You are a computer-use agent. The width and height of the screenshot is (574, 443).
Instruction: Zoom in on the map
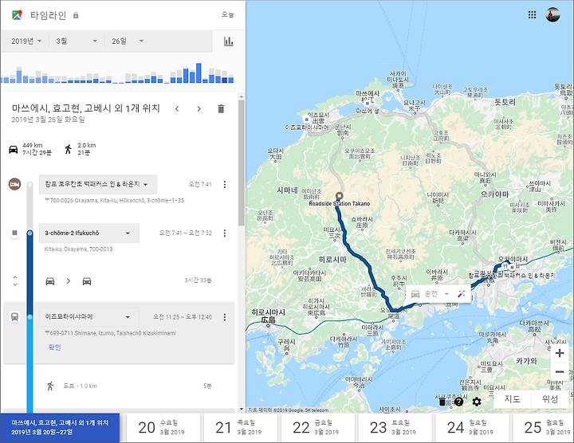tap(560, 353)
